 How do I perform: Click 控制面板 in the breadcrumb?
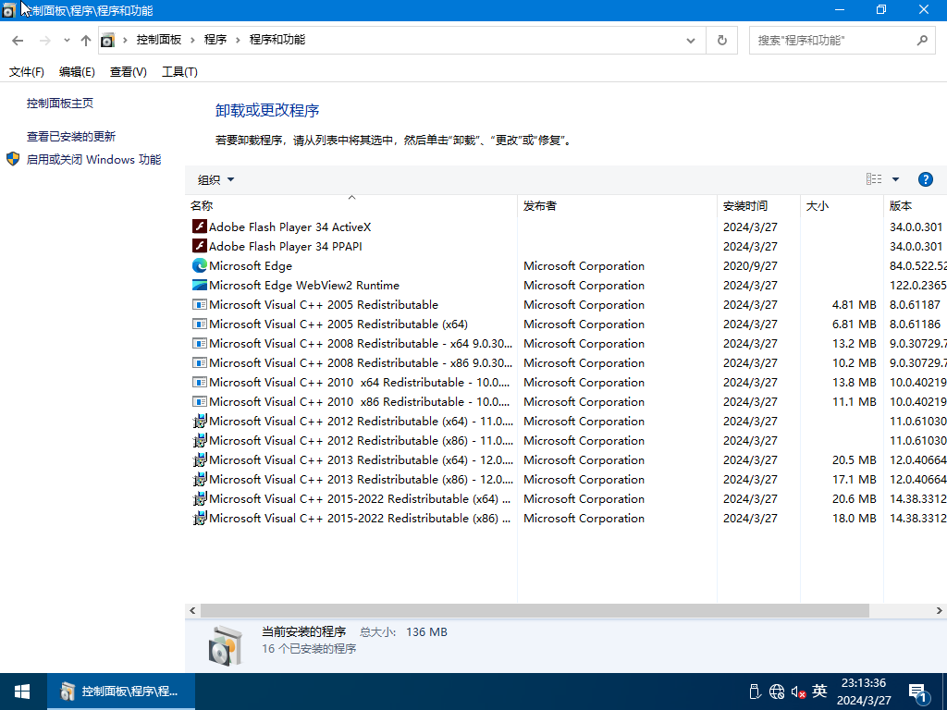coord(159,40)
